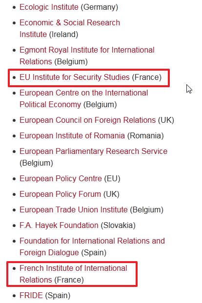
Task: Visit European Parliamentary Research Service page
Action: click(x=94, y=151)
